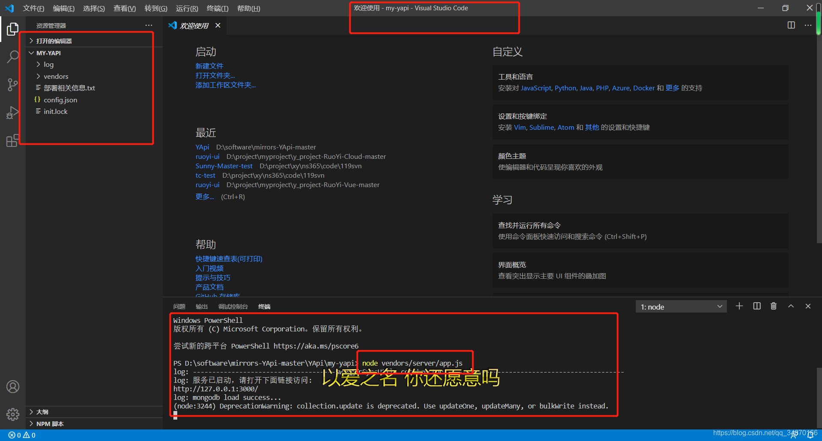The image size is (822, 441).
Task: Open the 终端(T) menu
Action: (x=217, y=8)
